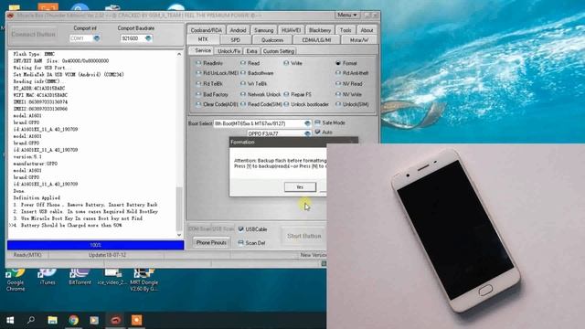Open the Extra sub-tab
The width and height of the screenshot is (585, 329).
click(252, 51)
